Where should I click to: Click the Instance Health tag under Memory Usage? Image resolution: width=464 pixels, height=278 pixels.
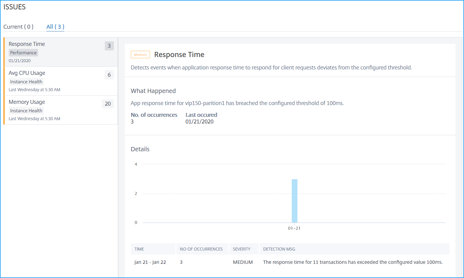point(26,111)
